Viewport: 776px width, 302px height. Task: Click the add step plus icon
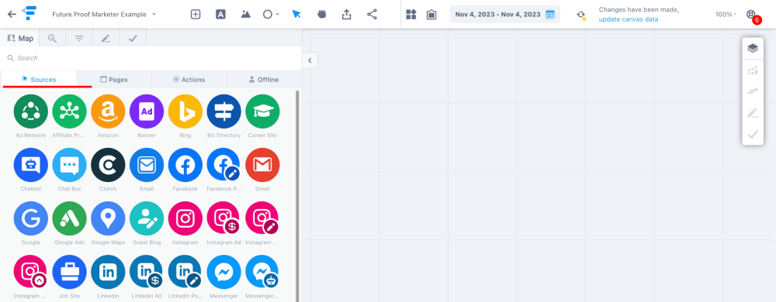196,14
